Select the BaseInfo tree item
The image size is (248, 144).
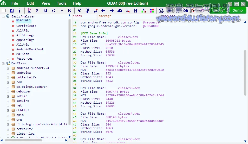coord(23,20)
